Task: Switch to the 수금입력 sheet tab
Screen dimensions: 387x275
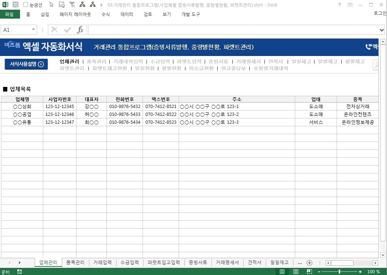Action: point(130,262)
